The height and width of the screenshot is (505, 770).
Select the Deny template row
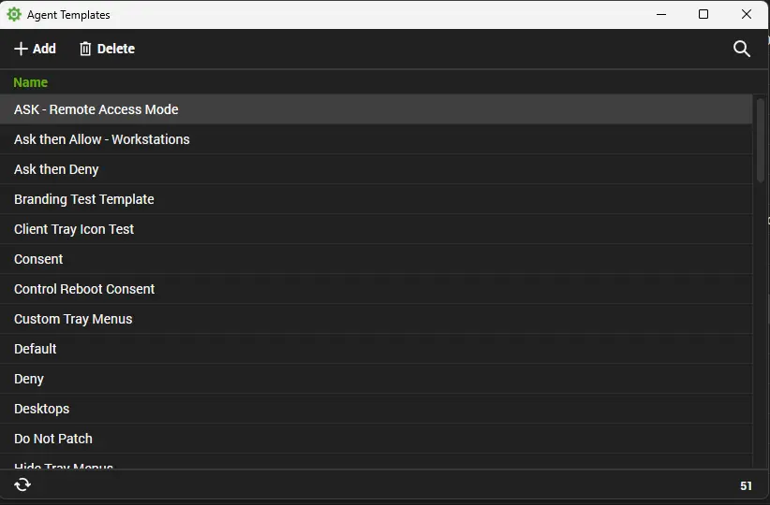coord(376,379)
